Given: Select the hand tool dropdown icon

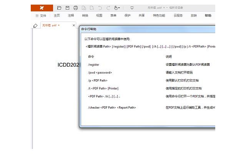Looking at the screenshot, I should pos(117,8).
